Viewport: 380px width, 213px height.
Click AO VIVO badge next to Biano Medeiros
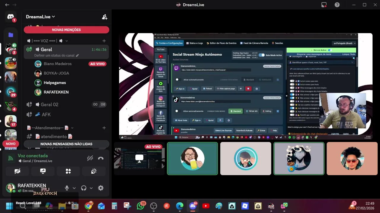(x=97, y=64)
